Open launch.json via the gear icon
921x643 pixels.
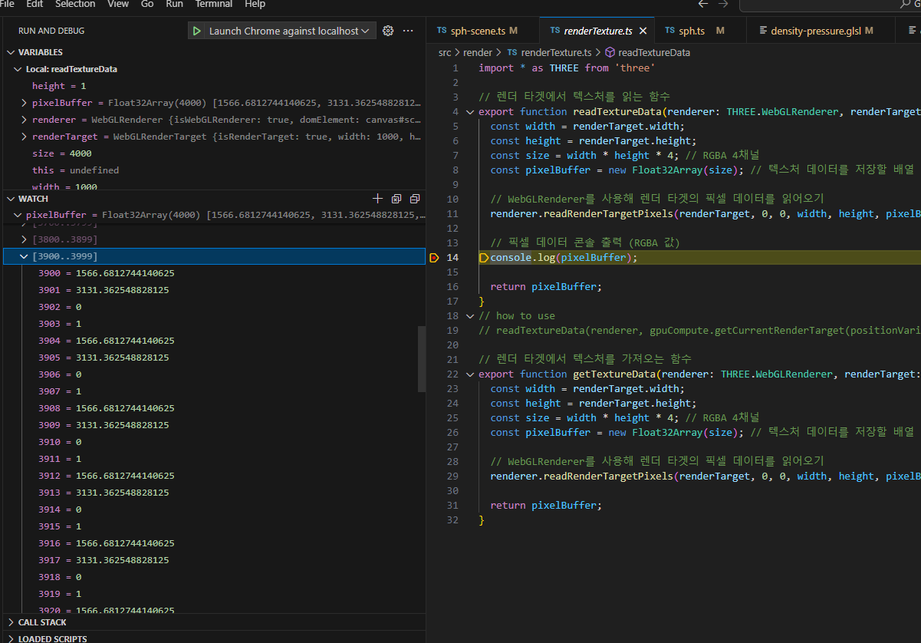pos(388,31)
